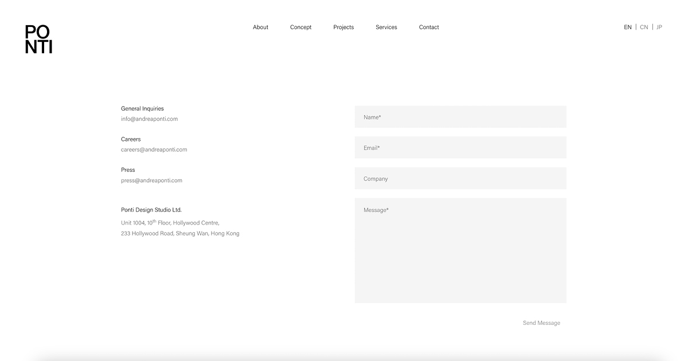Click the PONTI logo

coord(38,39)
